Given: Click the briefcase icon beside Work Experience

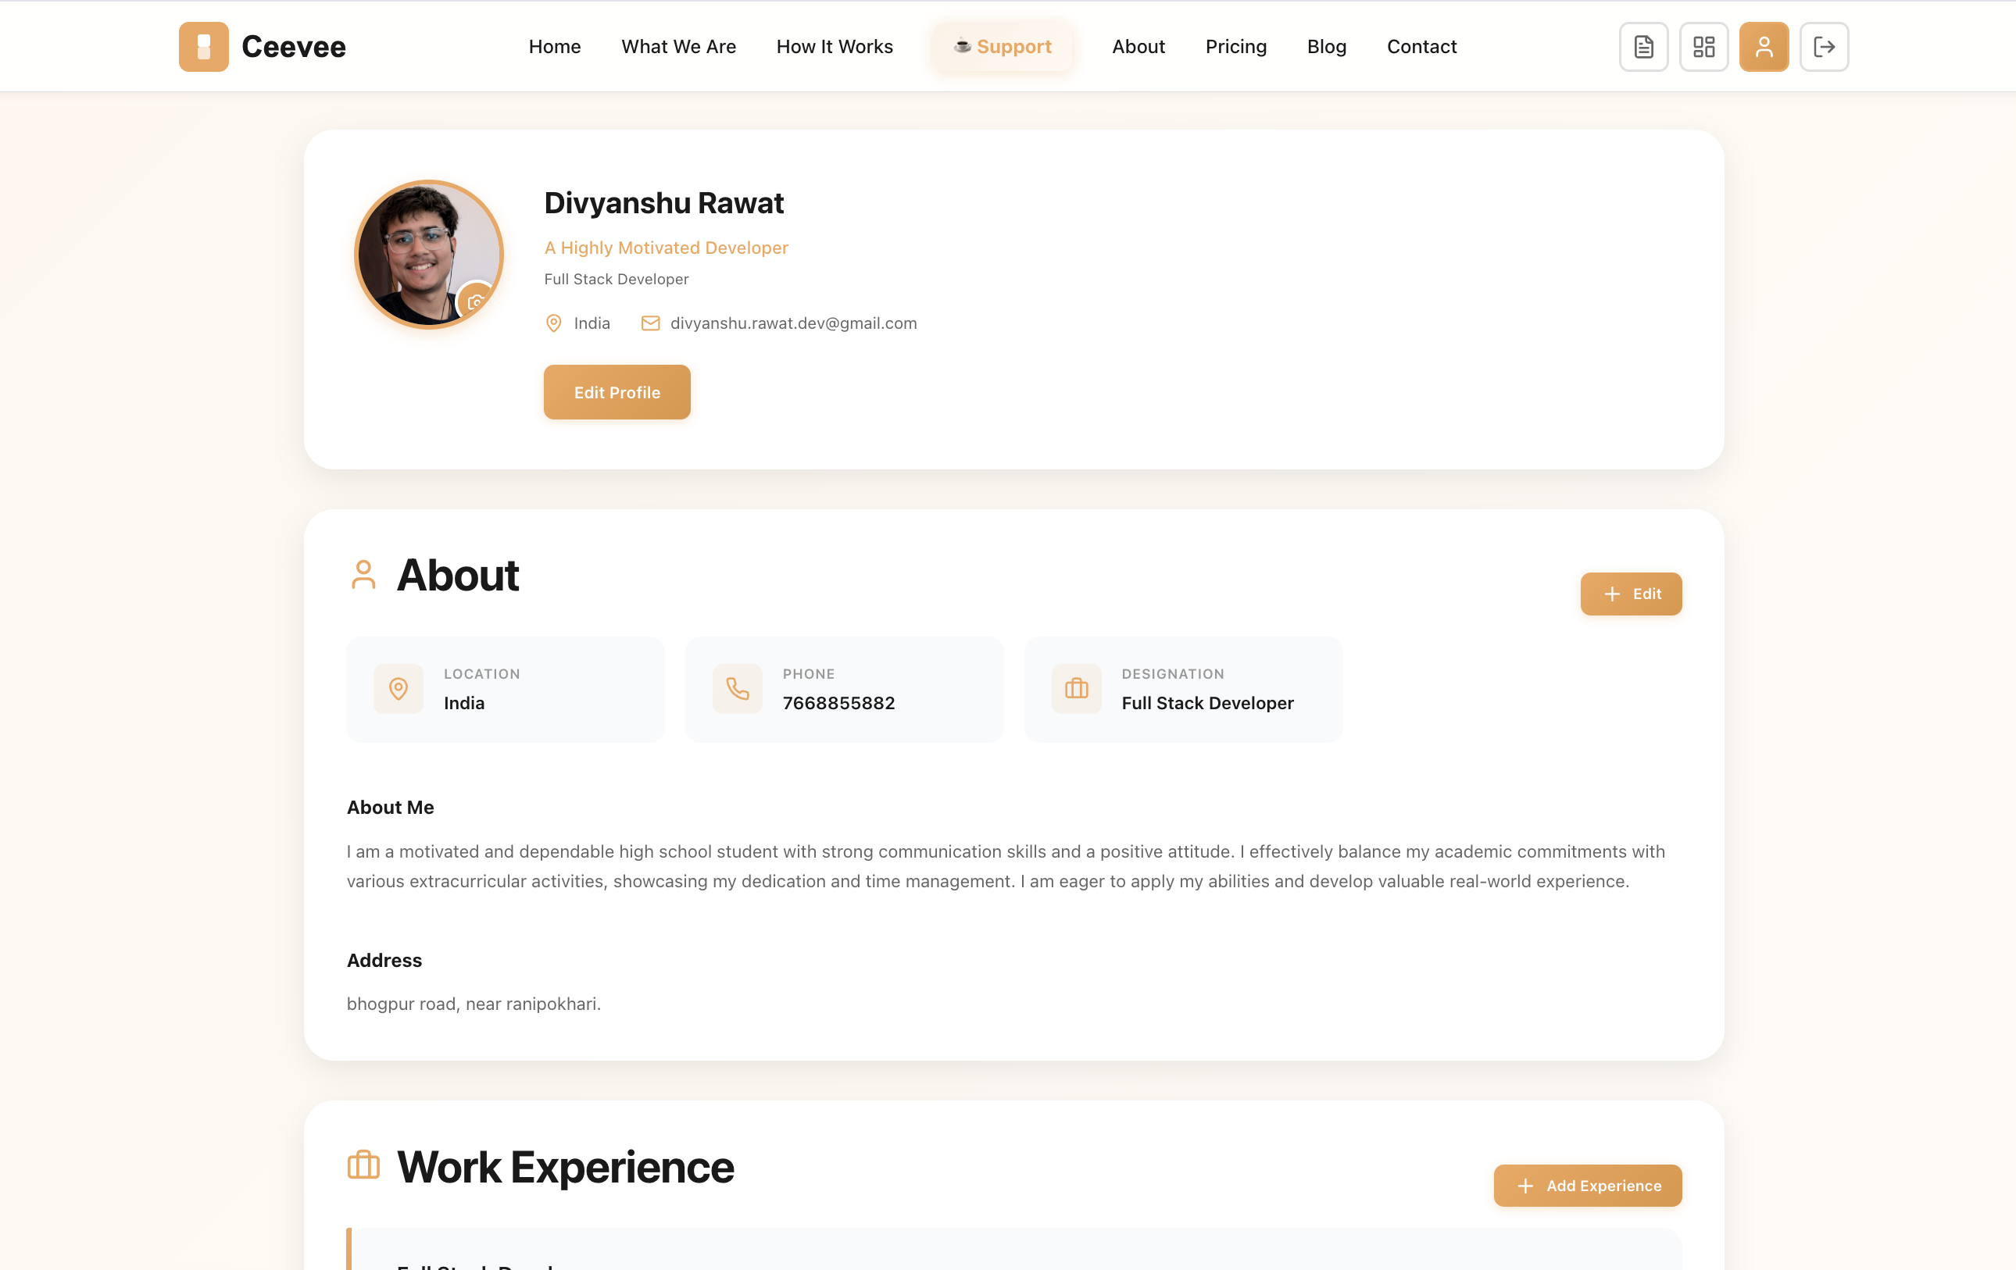Looking at the screenshot, I should pos(363,1165).
